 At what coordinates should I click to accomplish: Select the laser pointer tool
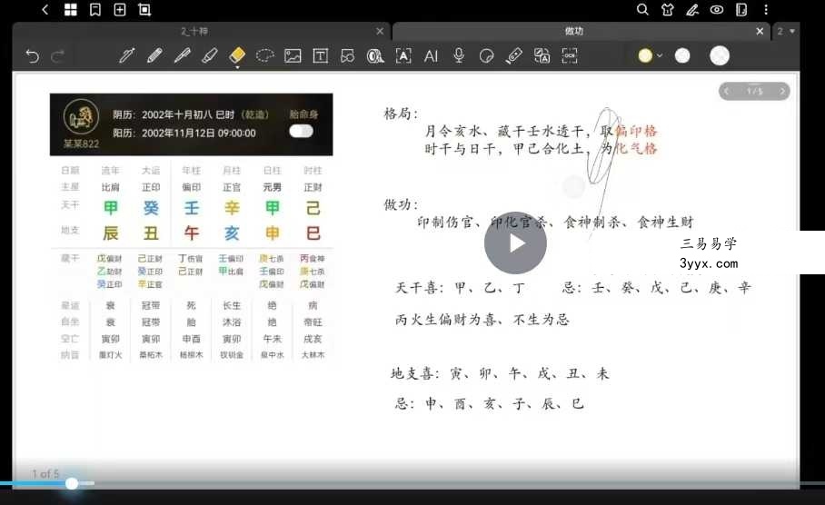point(514,55)
